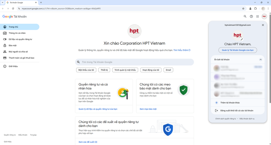
Task: Open Điều khoản dịch vụ in popup
Action: point(247,119)
